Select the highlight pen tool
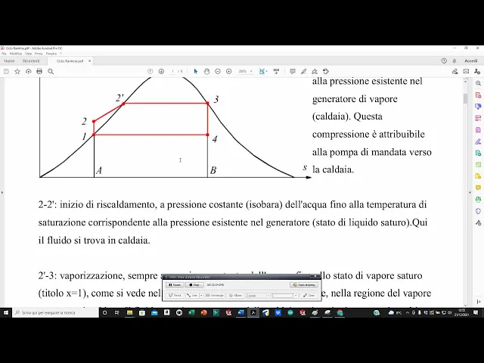The width and height of the screenshot is (484, 363). click(303, 72)
